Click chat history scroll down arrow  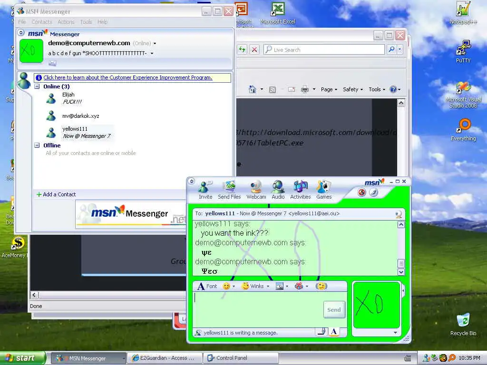click(x=401, y=272)
